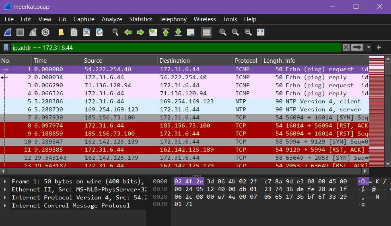Open the File menu
This screenshot has width=391, height=226.
point(9,19)
